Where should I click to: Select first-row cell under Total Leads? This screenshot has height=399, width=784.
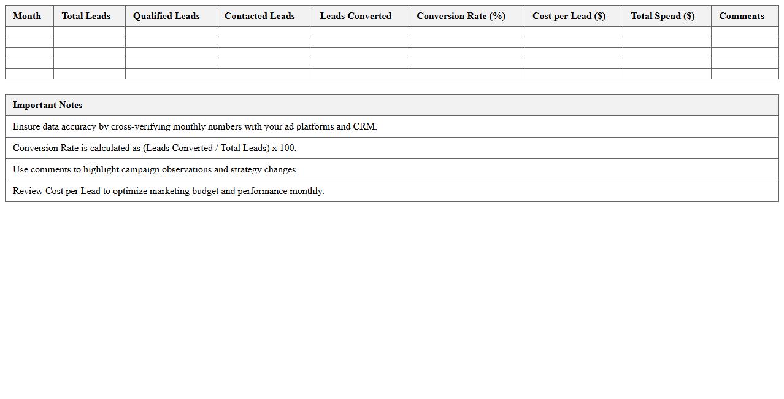click(x=90, y=32)
